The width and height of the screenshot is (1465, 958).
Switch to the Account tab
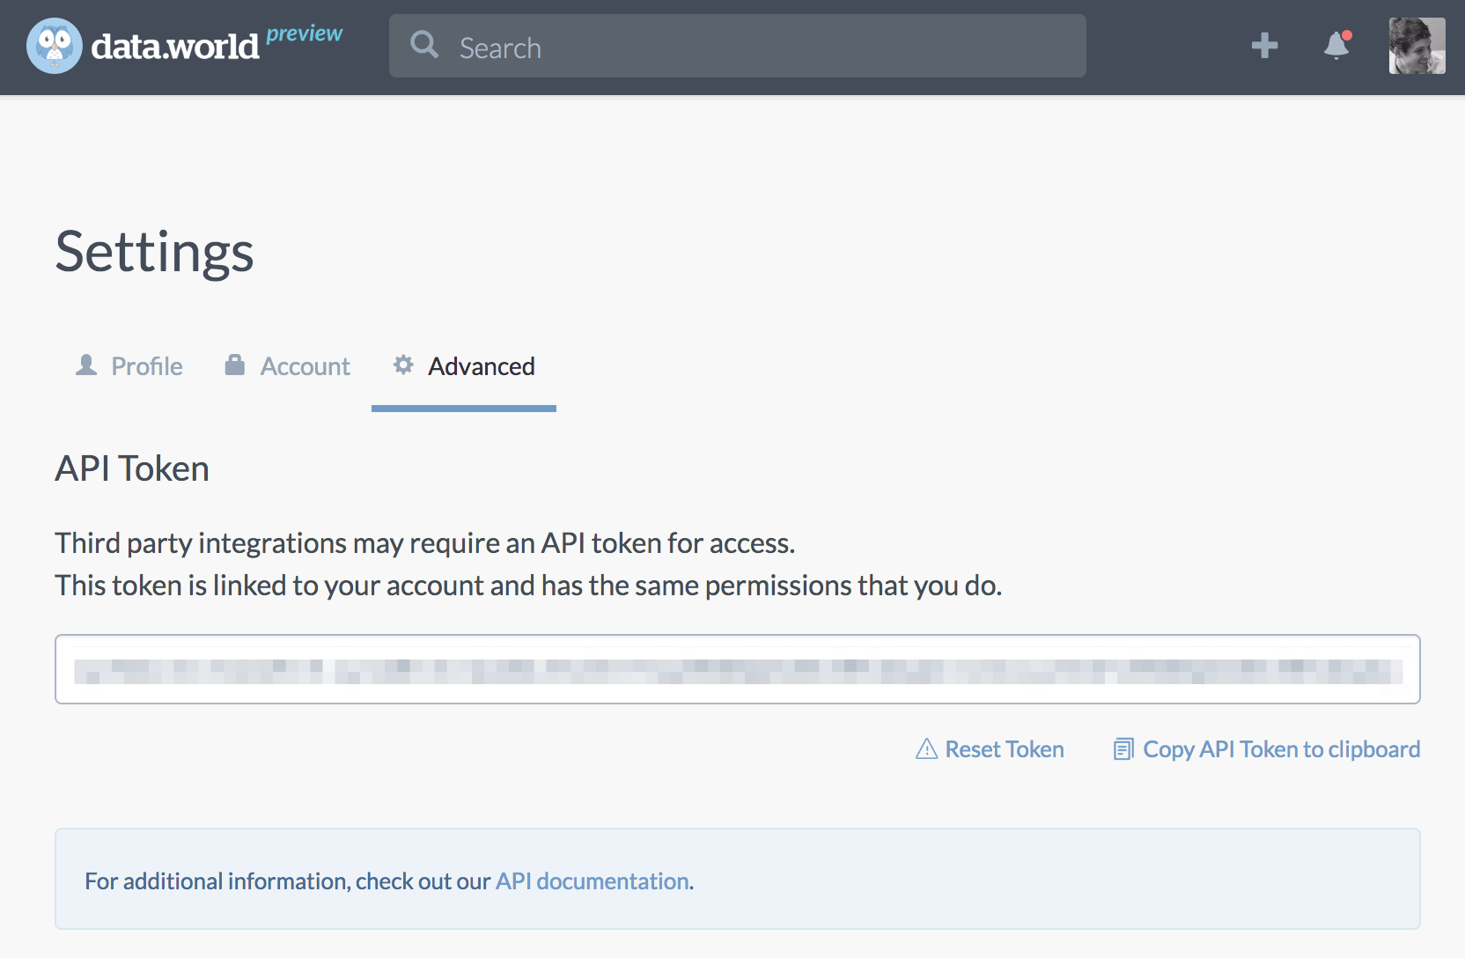click(x=305, y=366)
